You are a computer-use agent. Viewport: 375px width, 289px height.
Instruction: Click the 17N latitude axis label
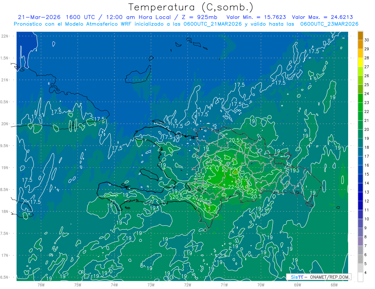click(5, 255)
